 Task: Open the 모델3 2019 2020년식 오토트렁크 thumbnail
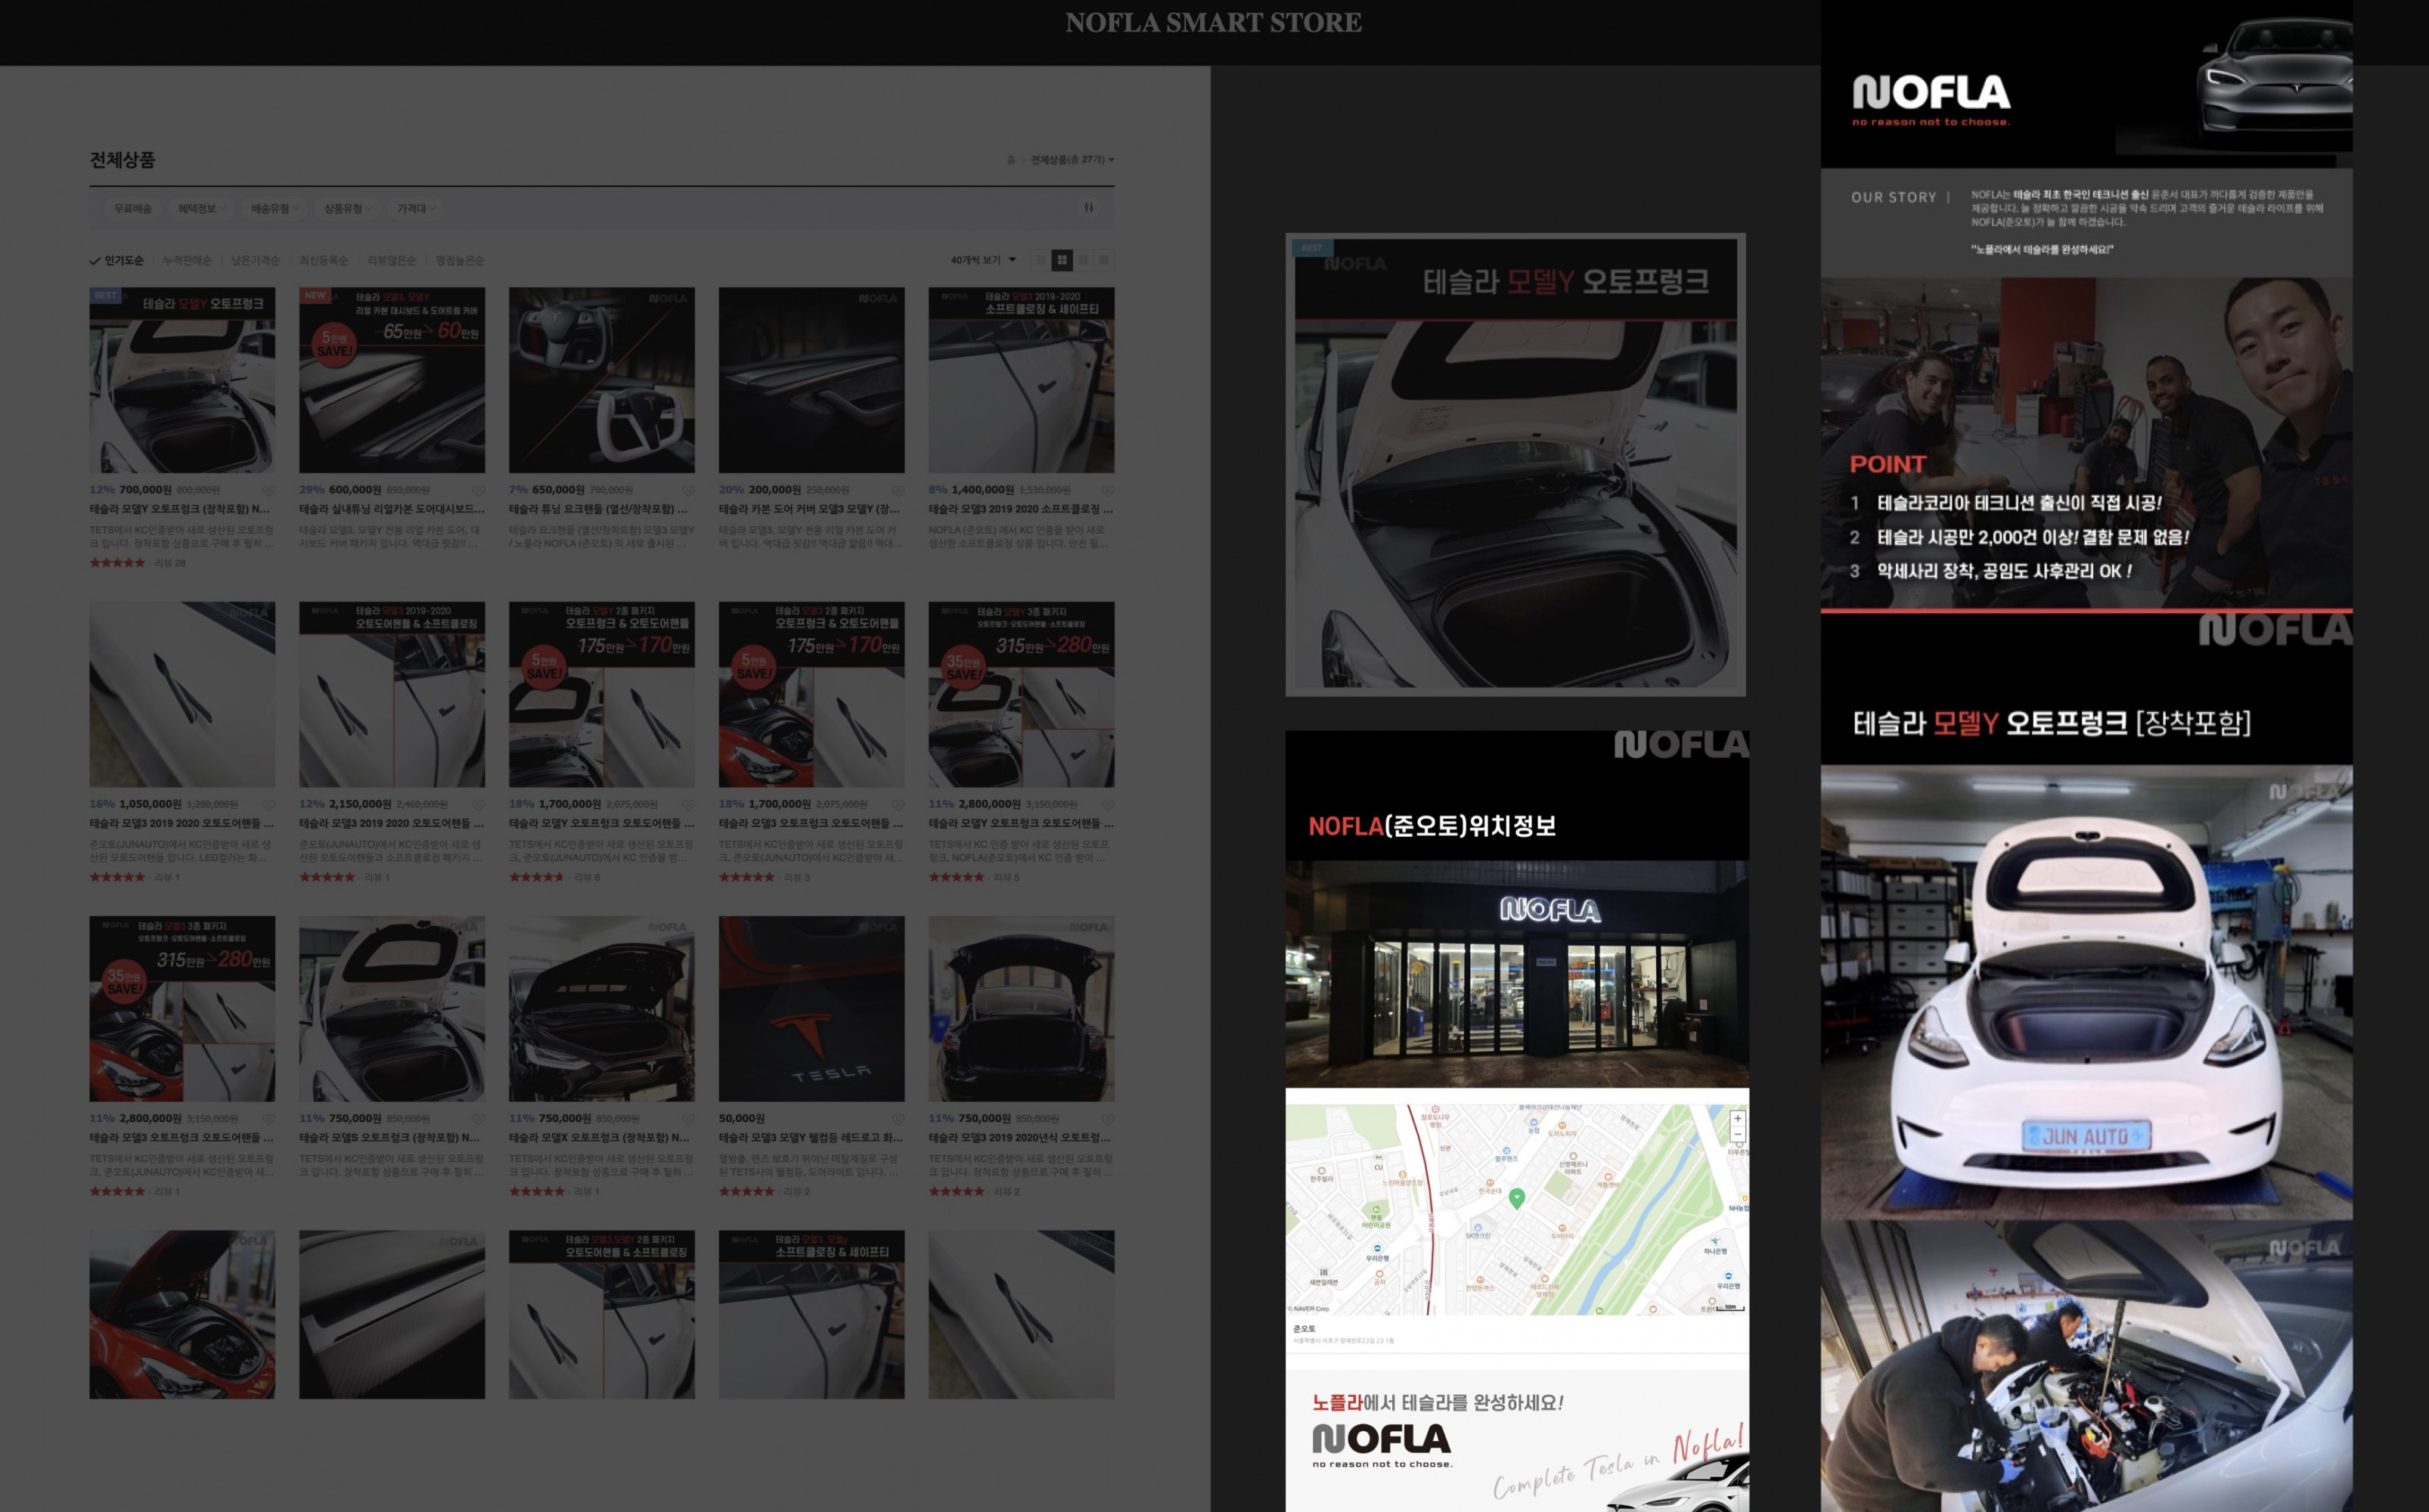tap(1021, 1009)
